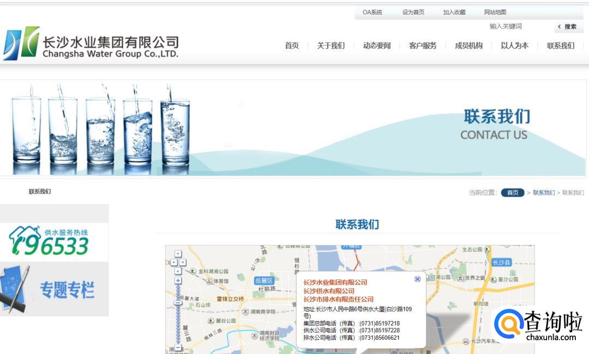Close the map info popup
The height and width of the screenshot is (354, 589).
click(x=417, y=279)
